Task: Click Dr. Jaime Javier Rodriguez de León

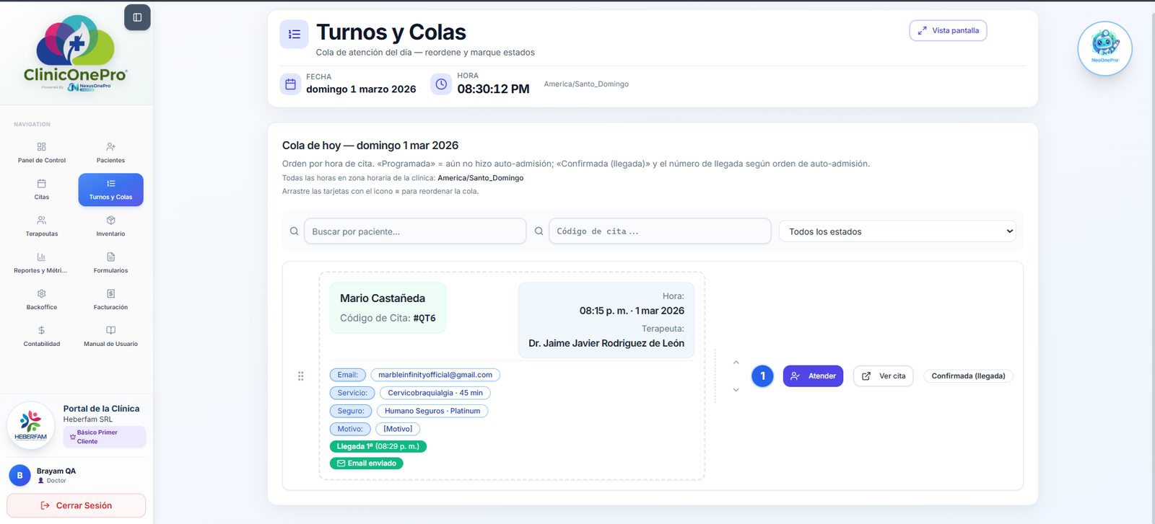Action: [606, 343]
